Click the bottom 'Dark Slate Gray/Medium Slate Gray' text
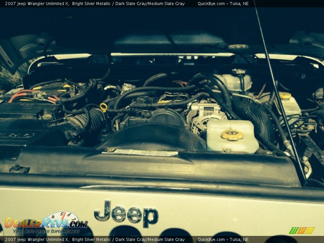This screenshot has width=324, height=243. 150,240
